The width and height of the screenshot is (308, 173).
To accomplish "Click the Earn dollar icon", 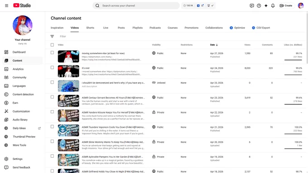I will [x=6, y=103].
